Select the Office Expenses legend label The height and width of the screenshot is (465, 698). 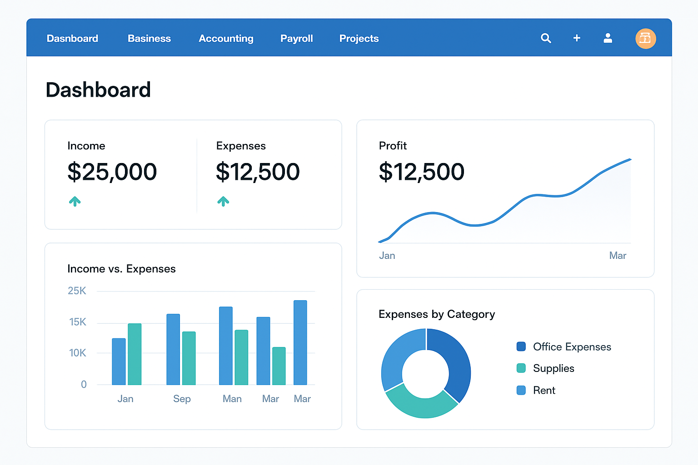click(x=572, y=347)
